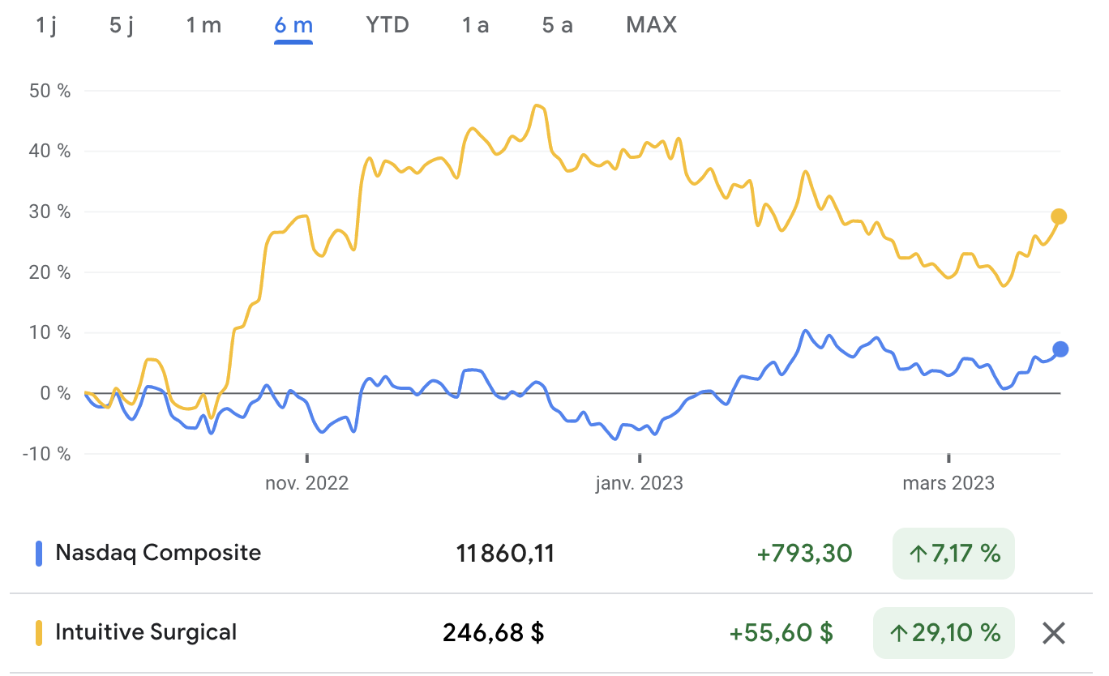Click the yellow Intuitive Surgical color marker
The height and width of the screenshot is (676, 1109).
[x=37, y=633]
